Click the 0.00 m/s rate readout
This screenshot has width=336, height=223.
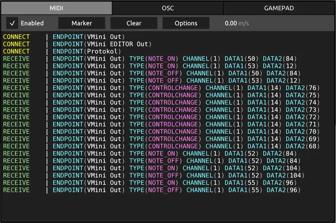237,23
